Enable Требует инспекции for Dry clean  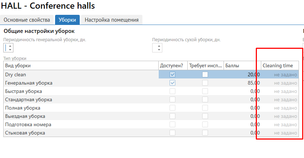[205, 74]
